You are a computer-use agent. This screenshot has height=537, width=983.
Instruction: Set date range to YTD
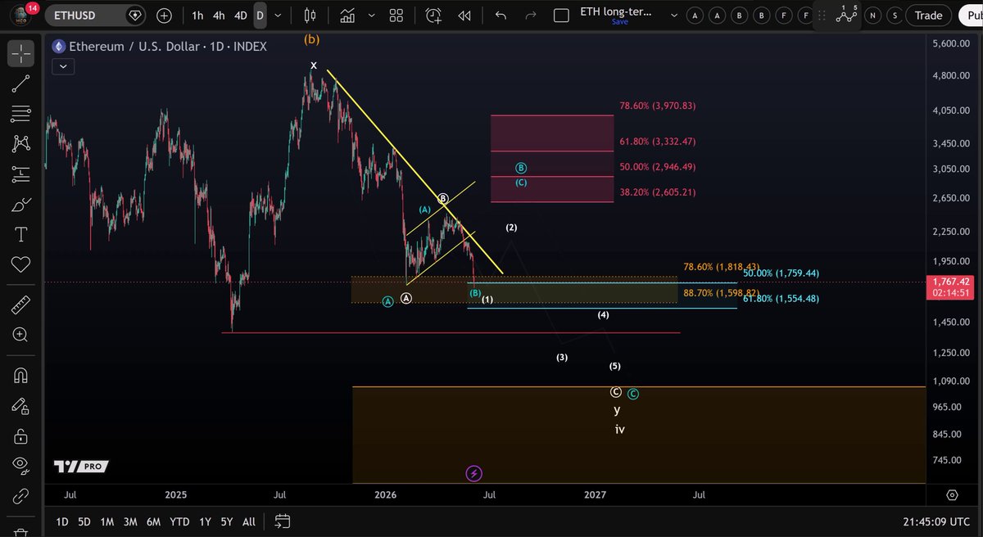pos(179,521)
